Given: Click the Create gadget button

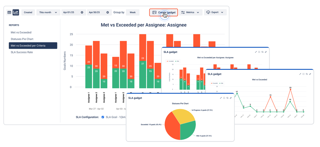Looking at the screenshot, I should point(164,12).
